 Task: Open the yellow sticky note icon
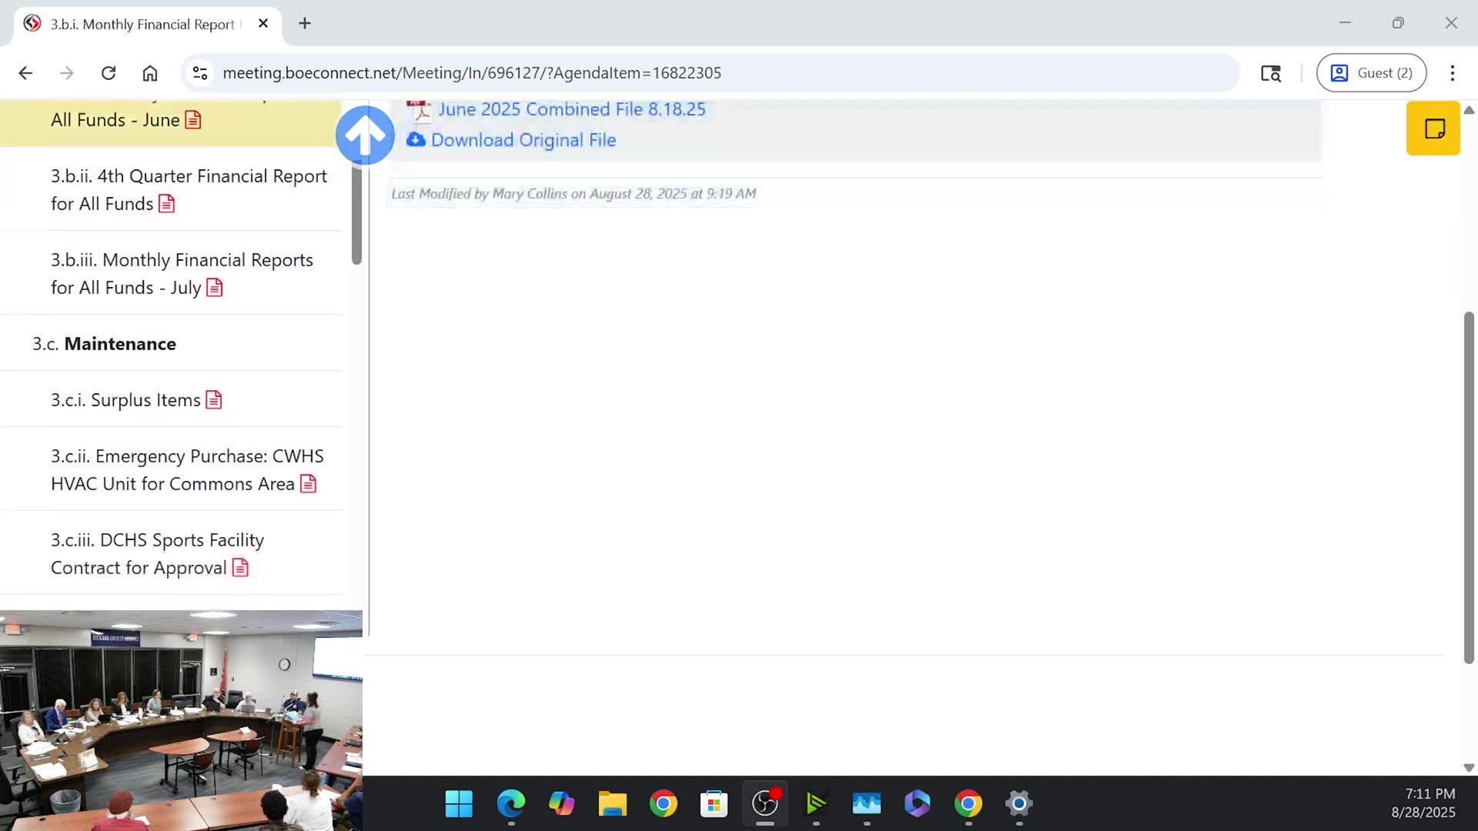[x=1433, y=128]
